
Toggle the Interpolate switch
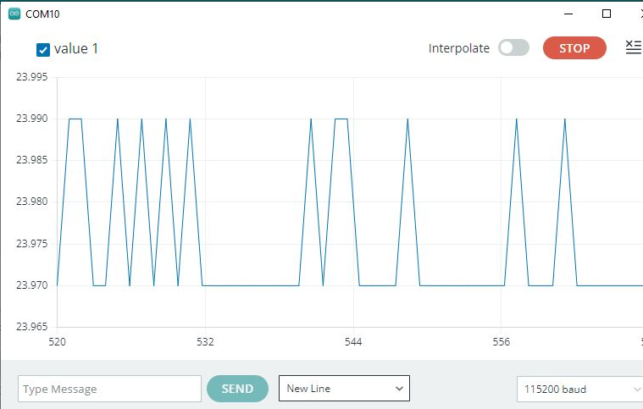pos(513,47)
